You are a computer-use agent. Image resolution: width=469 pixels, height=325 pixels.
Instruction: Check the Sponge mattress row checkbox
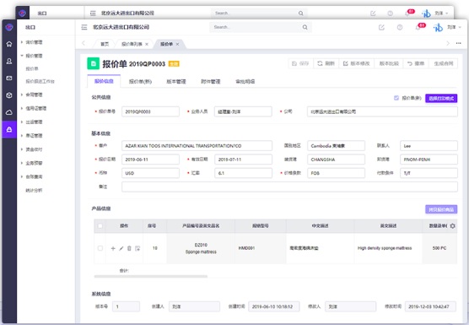pyautogui.click(x=100, y=248)
